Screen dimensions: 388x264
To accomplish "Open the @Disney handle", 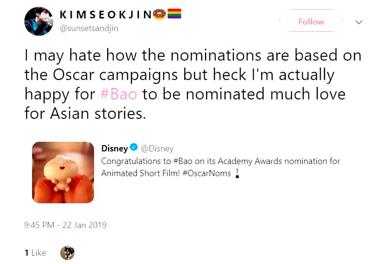I will [x=157, y=148].
